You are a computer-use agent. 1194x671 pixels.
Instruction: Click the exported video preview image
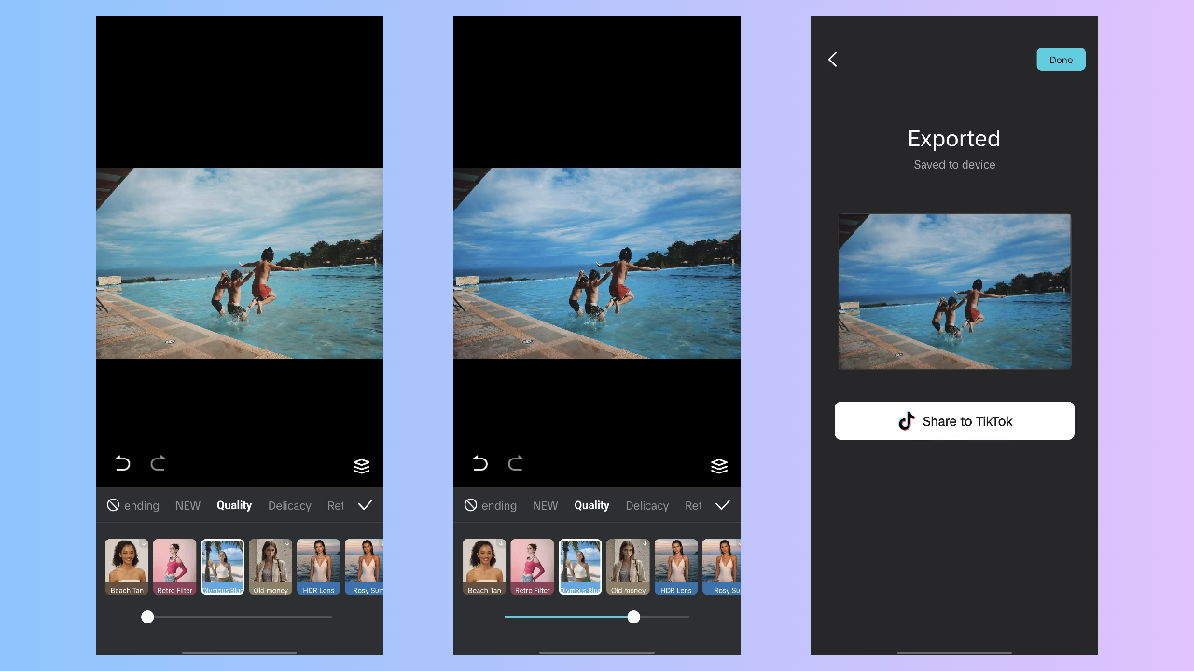(954, 291)
